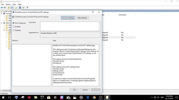Open File Explorer from the taskbar
This screenshot has height=100, width=179.
point(36,97)
